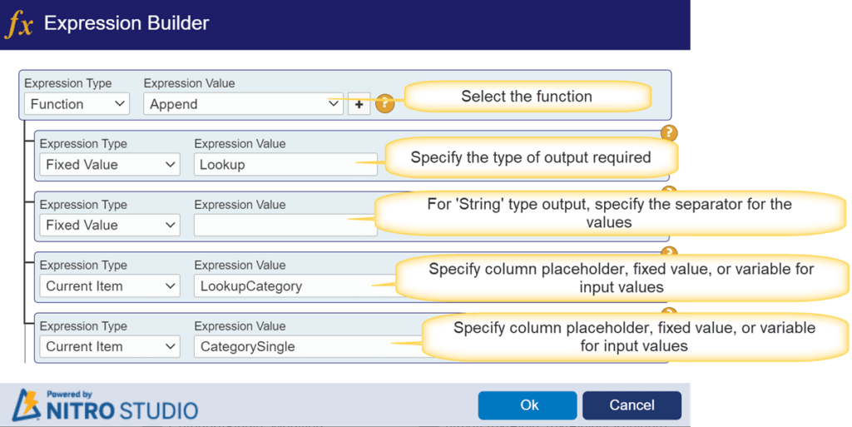
Task: Click the LookupCategory value field
Action: coord(294,285)
